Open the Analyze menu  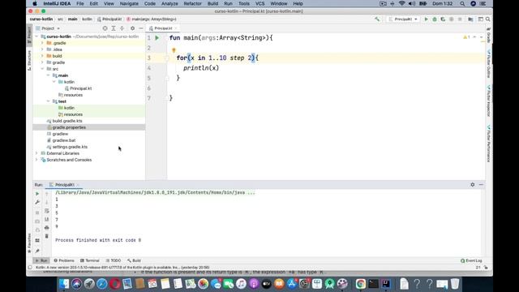pos(169,3)
